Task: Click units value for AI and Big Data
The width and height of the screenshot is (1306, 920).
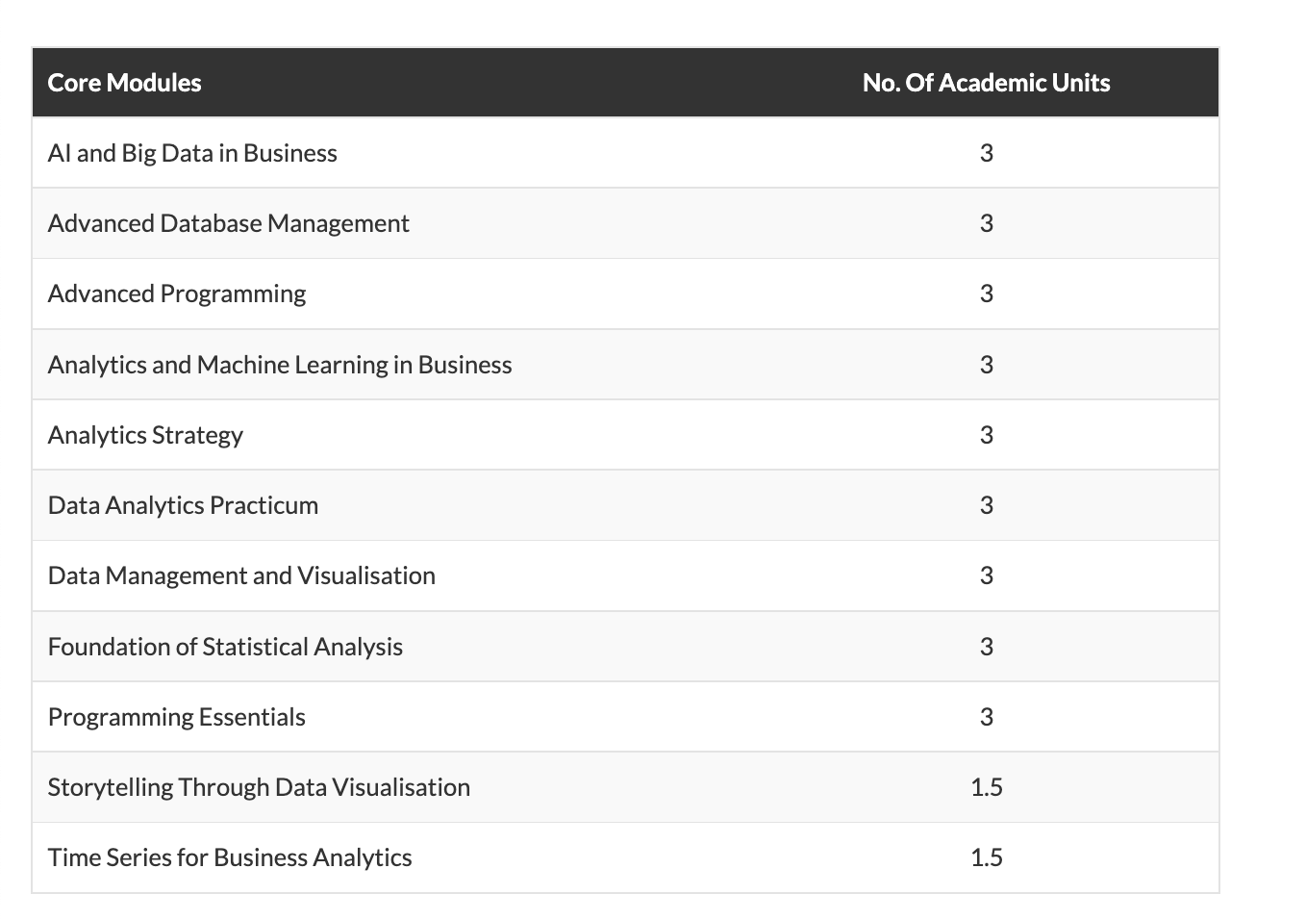Action: pyautogui.click(x=987, y=153)
